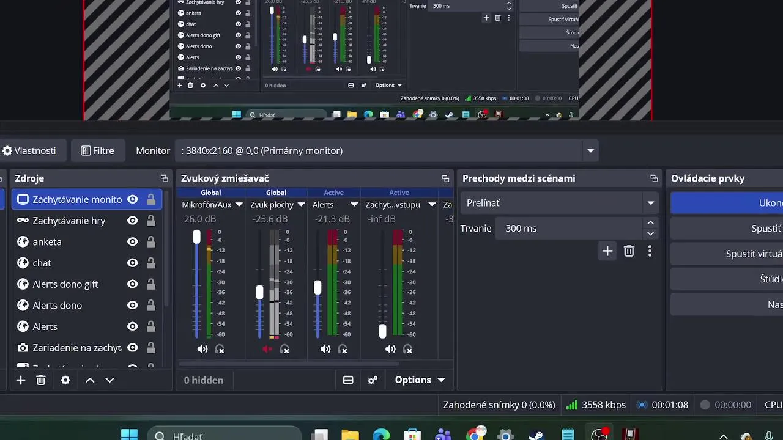Undock the Zdroje panel with its float icon
This screenshot has height=440, width=783.
pos(164,178)
